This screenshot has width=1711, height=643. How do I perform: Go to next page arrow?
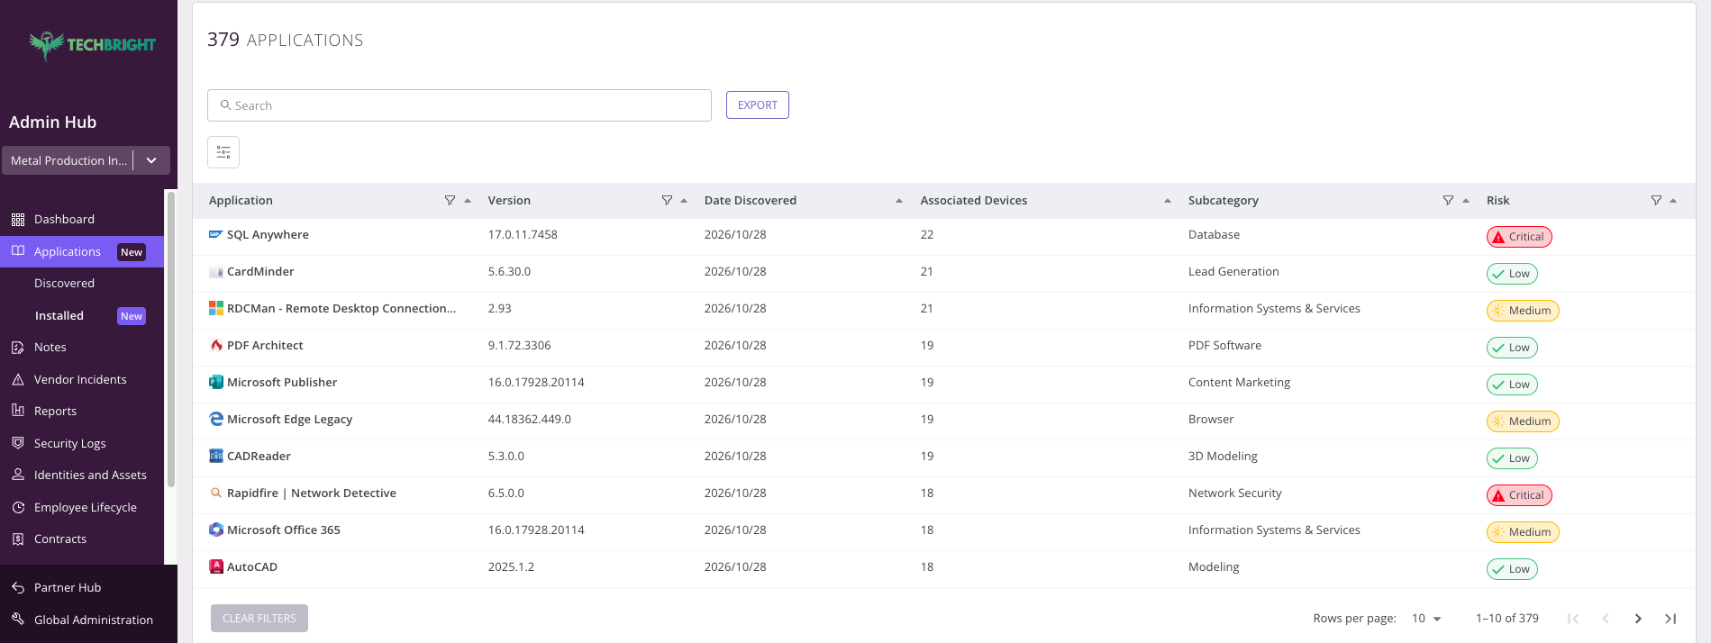click(1638, 619)
